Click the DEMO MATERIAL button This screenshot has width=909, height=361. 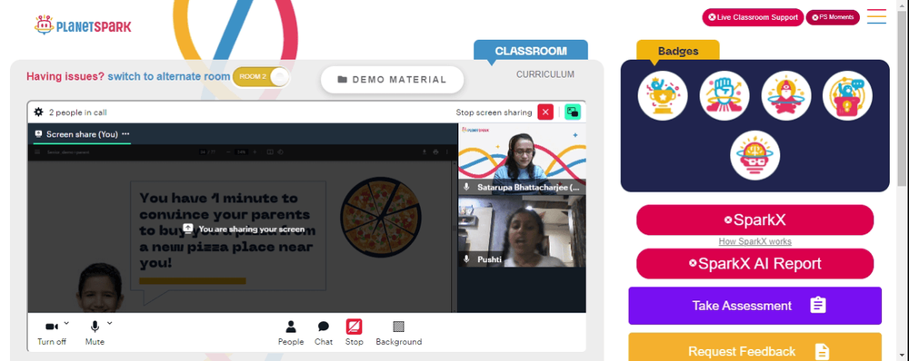click(393, 80)
